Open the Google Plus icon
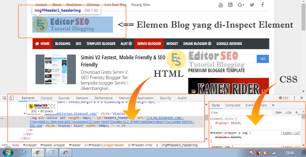The height and width of the screenshot is (157, 306). coord(241,5)
